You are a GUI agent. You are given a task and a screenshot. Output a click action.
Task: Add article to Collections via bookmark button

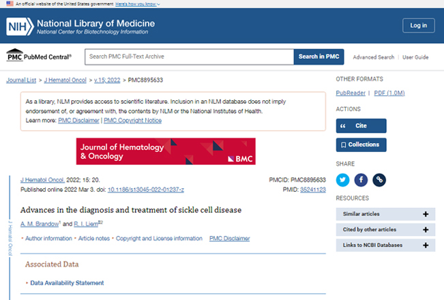(x=361, y=145)
